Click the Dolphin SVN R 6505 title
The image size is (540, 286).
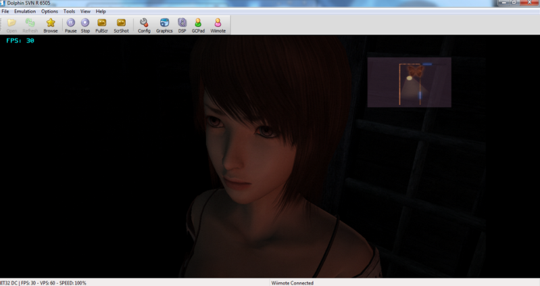click(28, 3)
